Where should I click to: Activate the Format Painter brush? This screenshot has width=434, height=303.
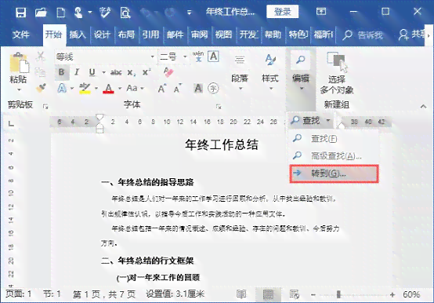[41, 88]
